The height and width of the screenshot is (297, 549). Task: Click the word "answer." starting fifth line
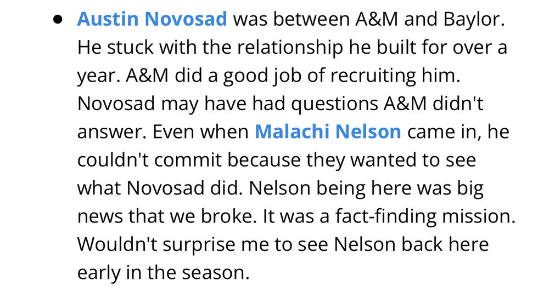[x=112, y=132]
